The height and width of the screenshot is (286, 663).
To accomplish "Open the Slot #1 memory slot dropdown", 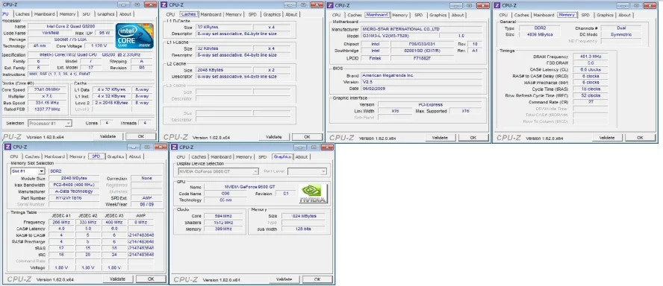I will (28, 171).
